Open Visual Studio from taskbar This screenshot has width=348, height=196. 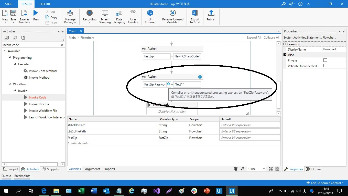(156, 191)
